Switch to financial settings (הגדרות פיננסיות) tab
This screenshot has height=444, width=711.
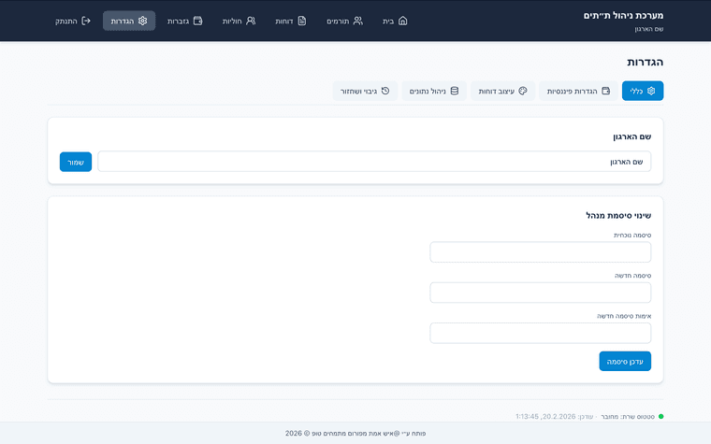(578, 91)
